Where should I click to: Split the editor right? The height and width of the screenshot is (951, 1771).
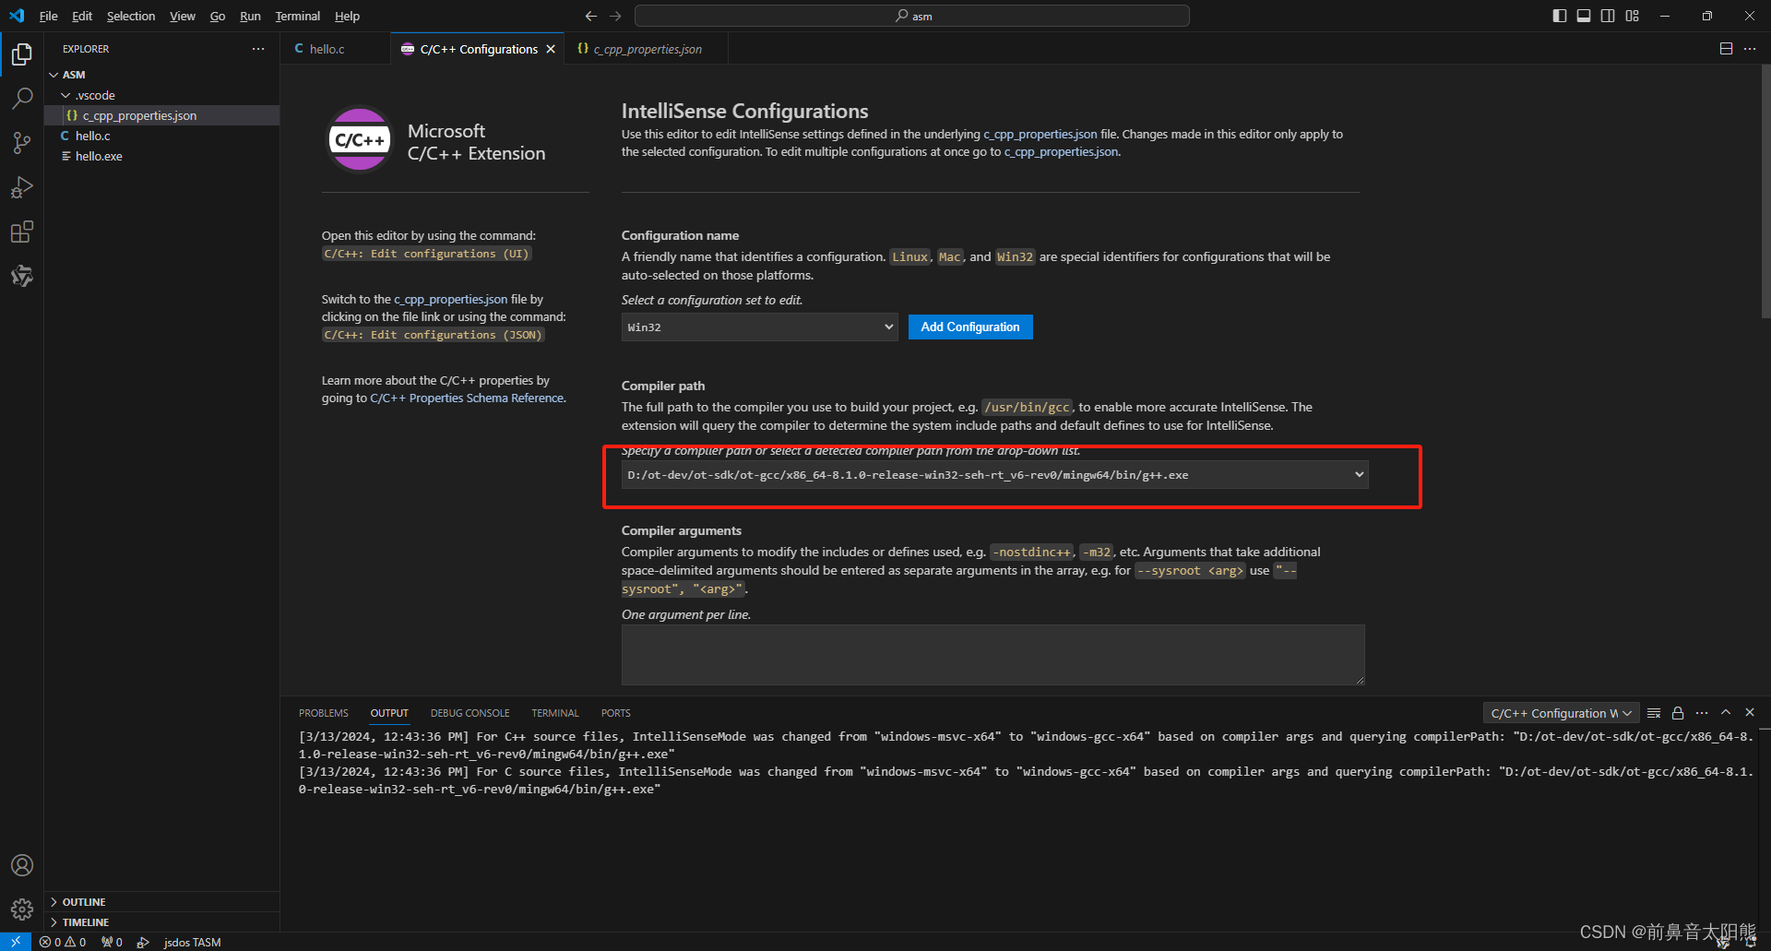coord(1726,49)
